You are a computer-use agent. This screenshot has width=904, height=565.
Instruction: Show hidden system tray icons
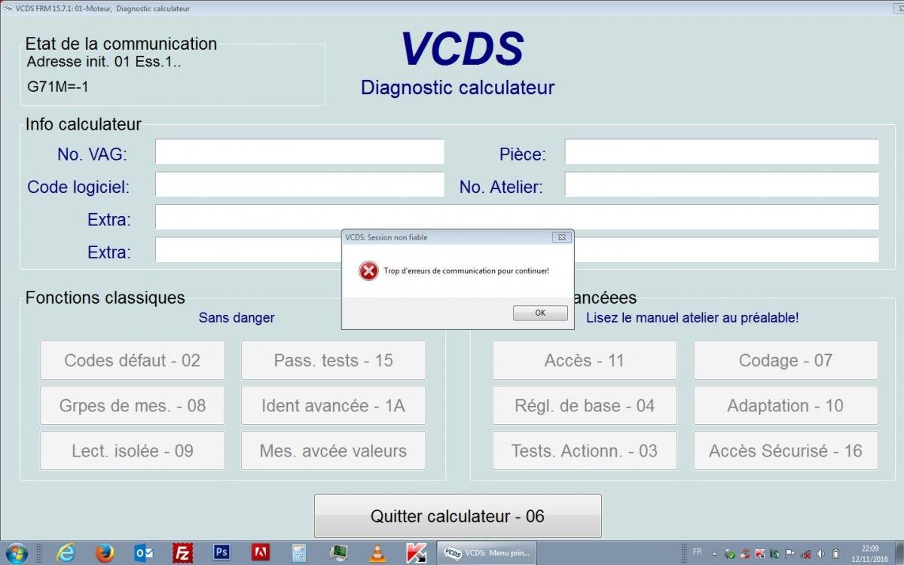tap(715, 554)
